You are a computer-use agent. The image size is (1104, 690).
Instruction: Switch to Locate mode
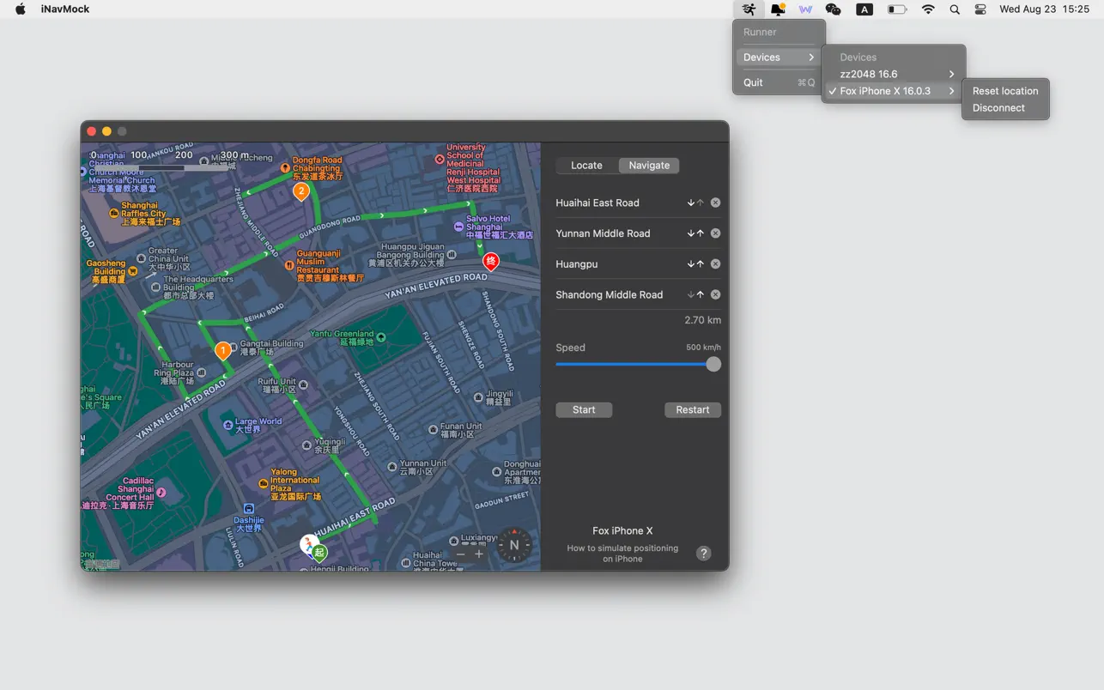pyautogui.click(x=586, y=165)
